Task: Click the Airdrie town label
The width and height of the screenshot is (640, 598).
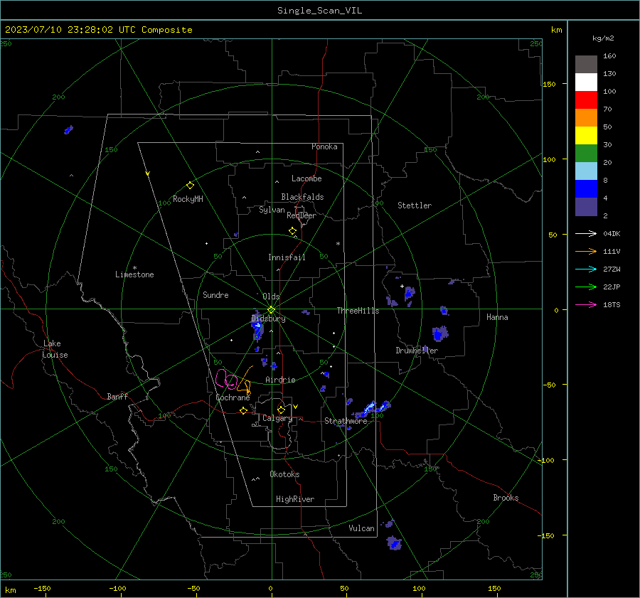Action: tap(280, 380)
